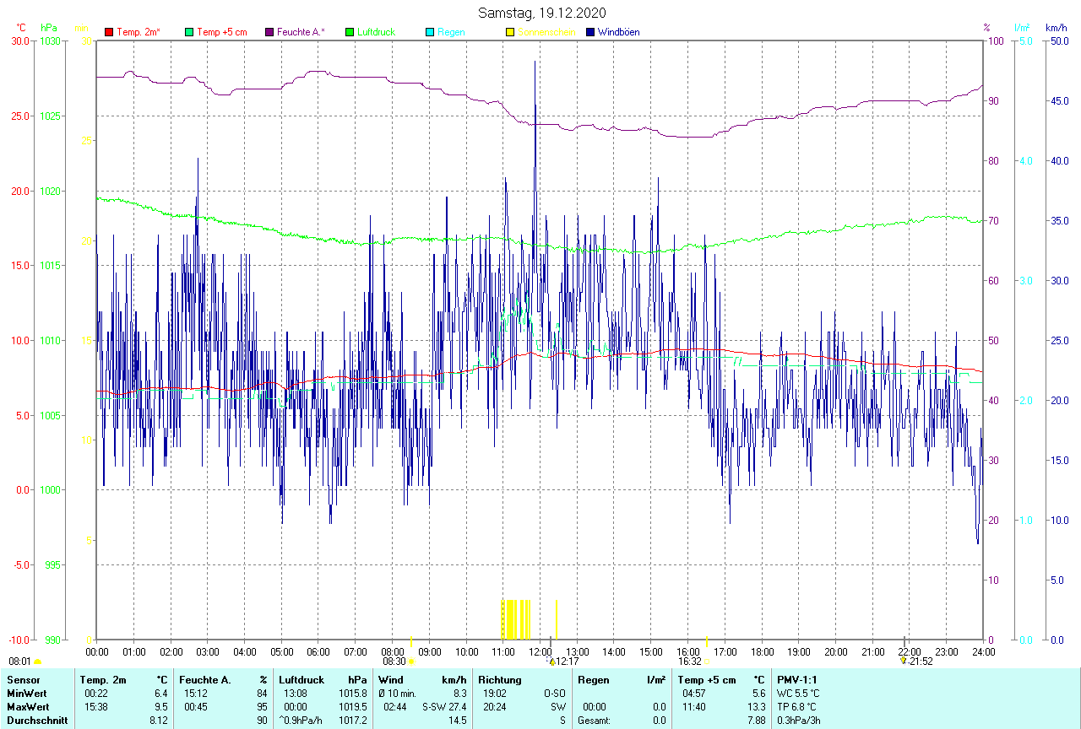The height and width of the screenshot is (729, 1081).
Task: Click the average wind value 14.5
Action: 458,721
